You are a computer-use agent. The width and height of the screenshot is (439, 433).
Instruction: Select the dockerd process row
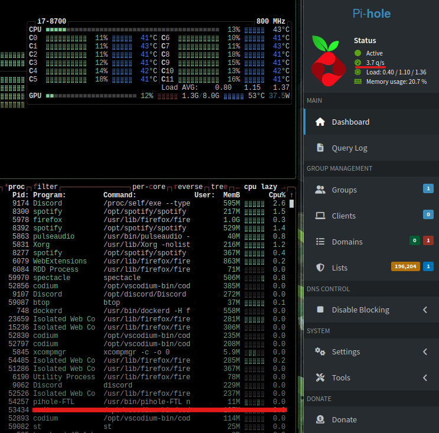pos(147,311)
